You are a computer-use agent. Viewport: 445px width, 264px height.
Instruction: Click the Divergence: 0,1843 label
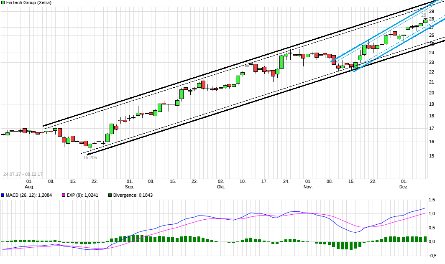(134, 194)
